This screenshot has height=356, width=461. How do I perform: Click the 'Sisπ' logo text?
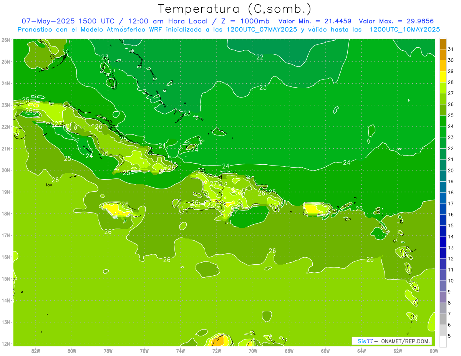click(365, 341)
